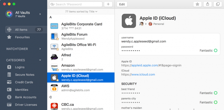The width and height of the screenshot is (224, 110).
Task: Open the Logins category
Action: [x=20, y=67]
